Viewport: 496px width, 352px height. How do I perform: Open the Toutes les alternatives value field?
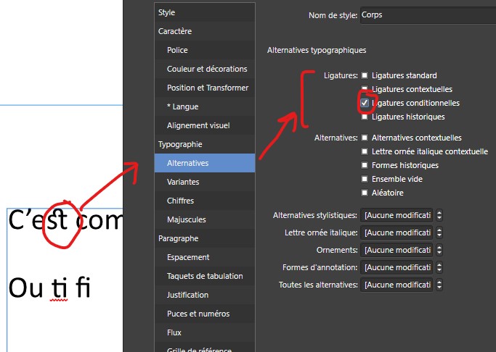click(397, 285)
